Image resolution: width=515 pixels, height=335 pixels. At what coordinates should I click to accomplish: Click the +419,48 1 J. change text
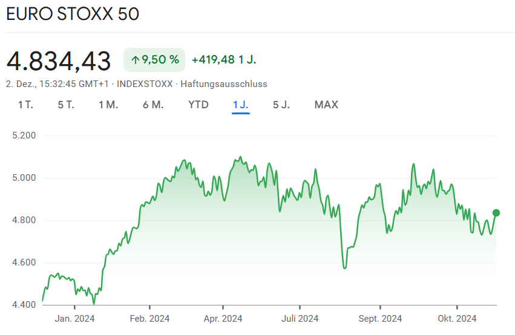coord(224,60)
